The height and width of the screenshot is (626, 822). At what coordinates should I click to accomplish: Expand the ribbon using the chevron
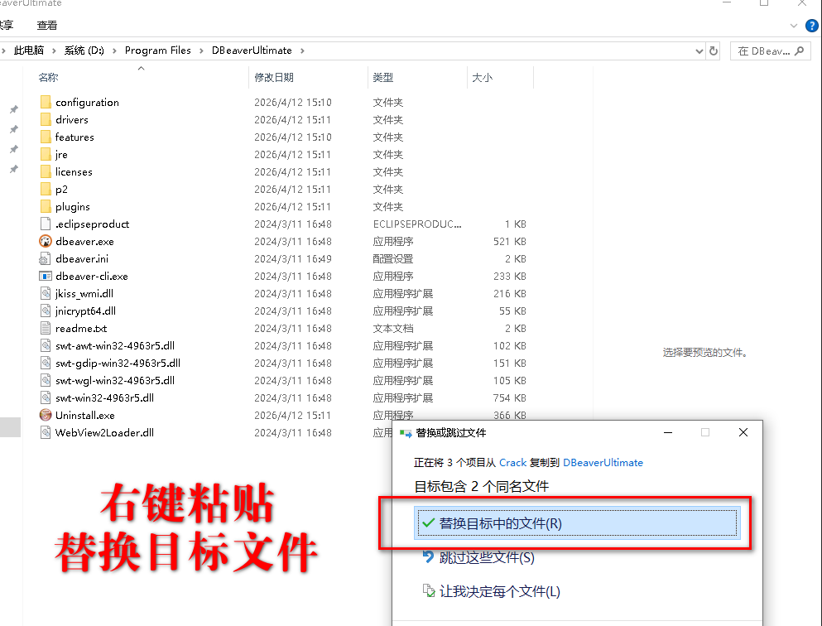point(793,25)
